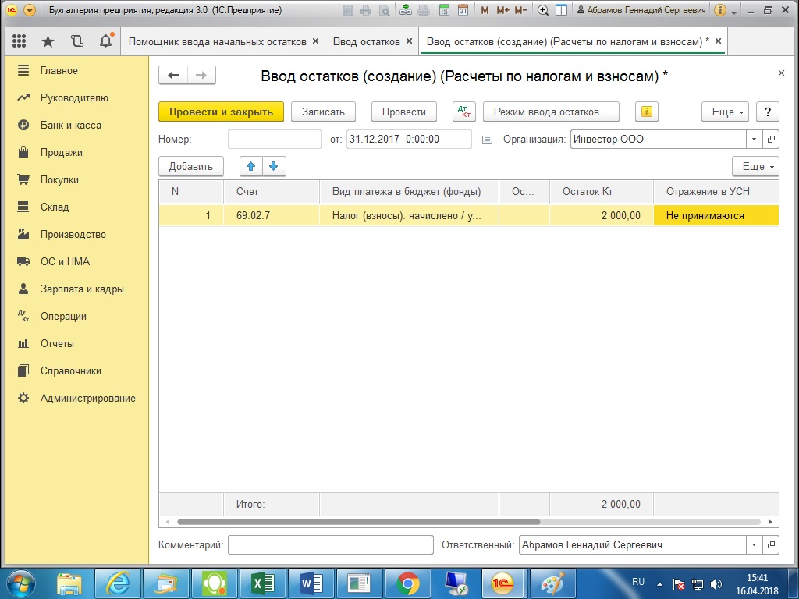Launch Excel from the taskbar
This screenshot has height=599, width=799.
click(261, 583)
